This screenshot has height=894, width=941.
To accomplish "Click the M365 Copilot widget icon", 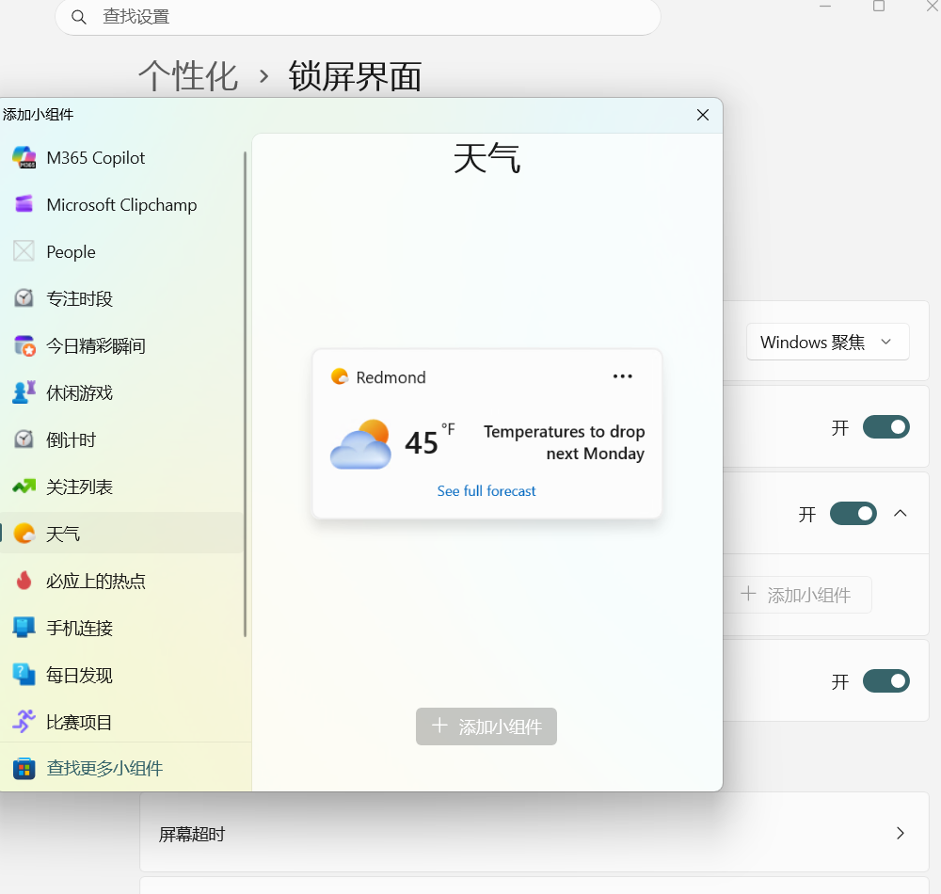I will (x=24, y=158).
